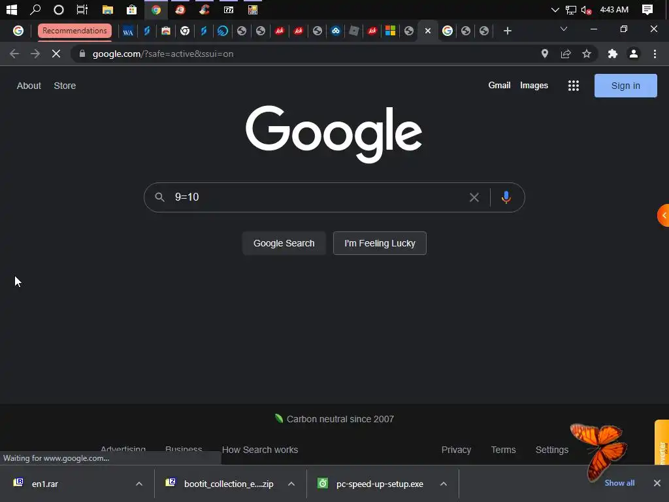Open a new tab with plus button
The width and height of the screenshot is (669, 502).
point(507,31)
